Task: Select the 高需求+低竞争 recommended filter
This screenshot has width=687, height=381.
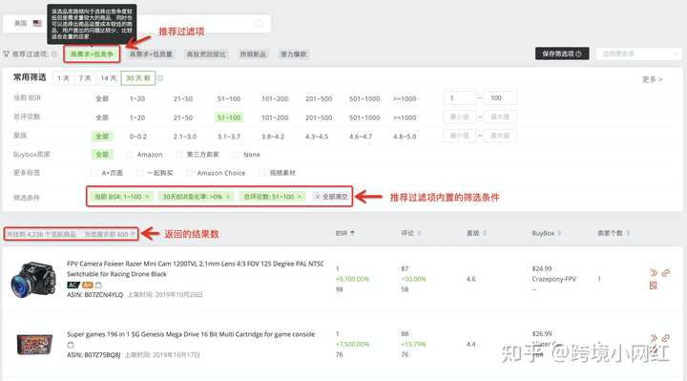Action: point(92,53)
